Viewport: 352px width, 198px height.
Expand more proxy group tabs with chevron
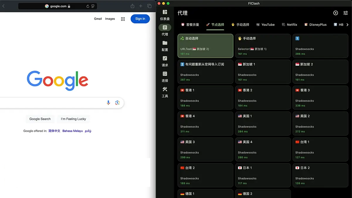[348, 25]
